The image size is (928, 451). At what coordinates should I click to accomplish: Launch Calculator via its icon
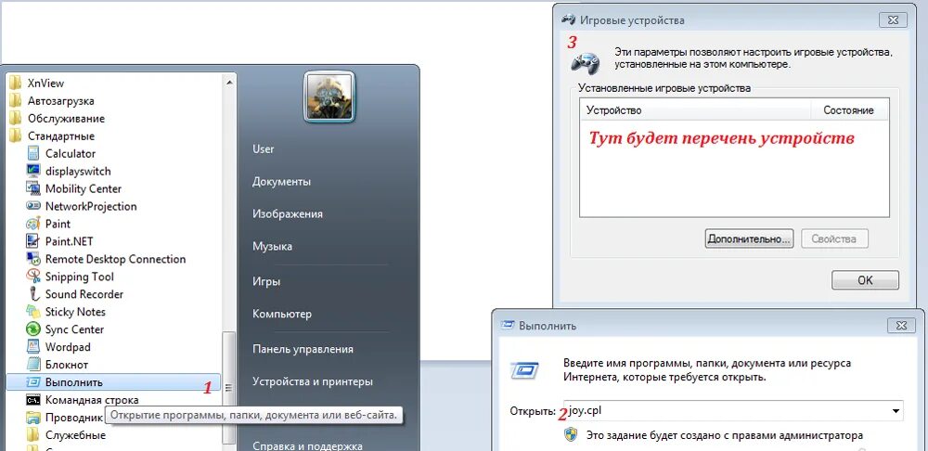pos(33,153)
